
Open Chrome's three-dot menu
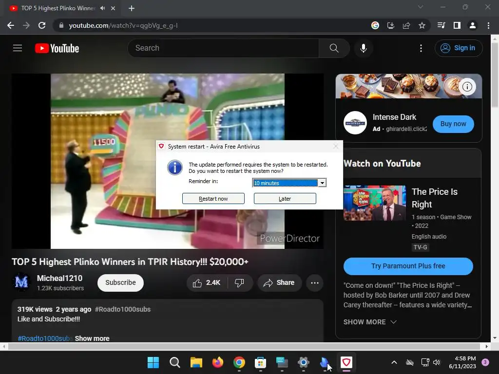pos(488,25)
